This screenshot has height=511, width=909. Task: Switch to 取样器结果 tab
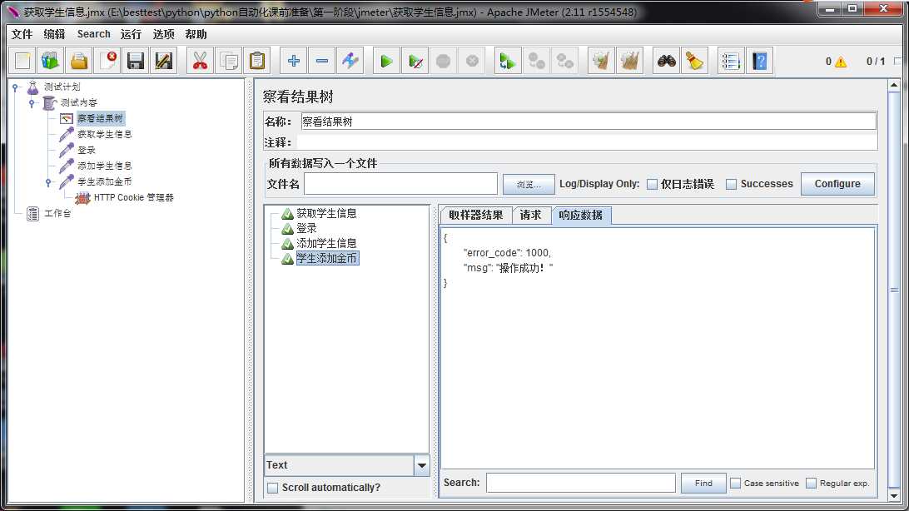click(x=476, y=215)
